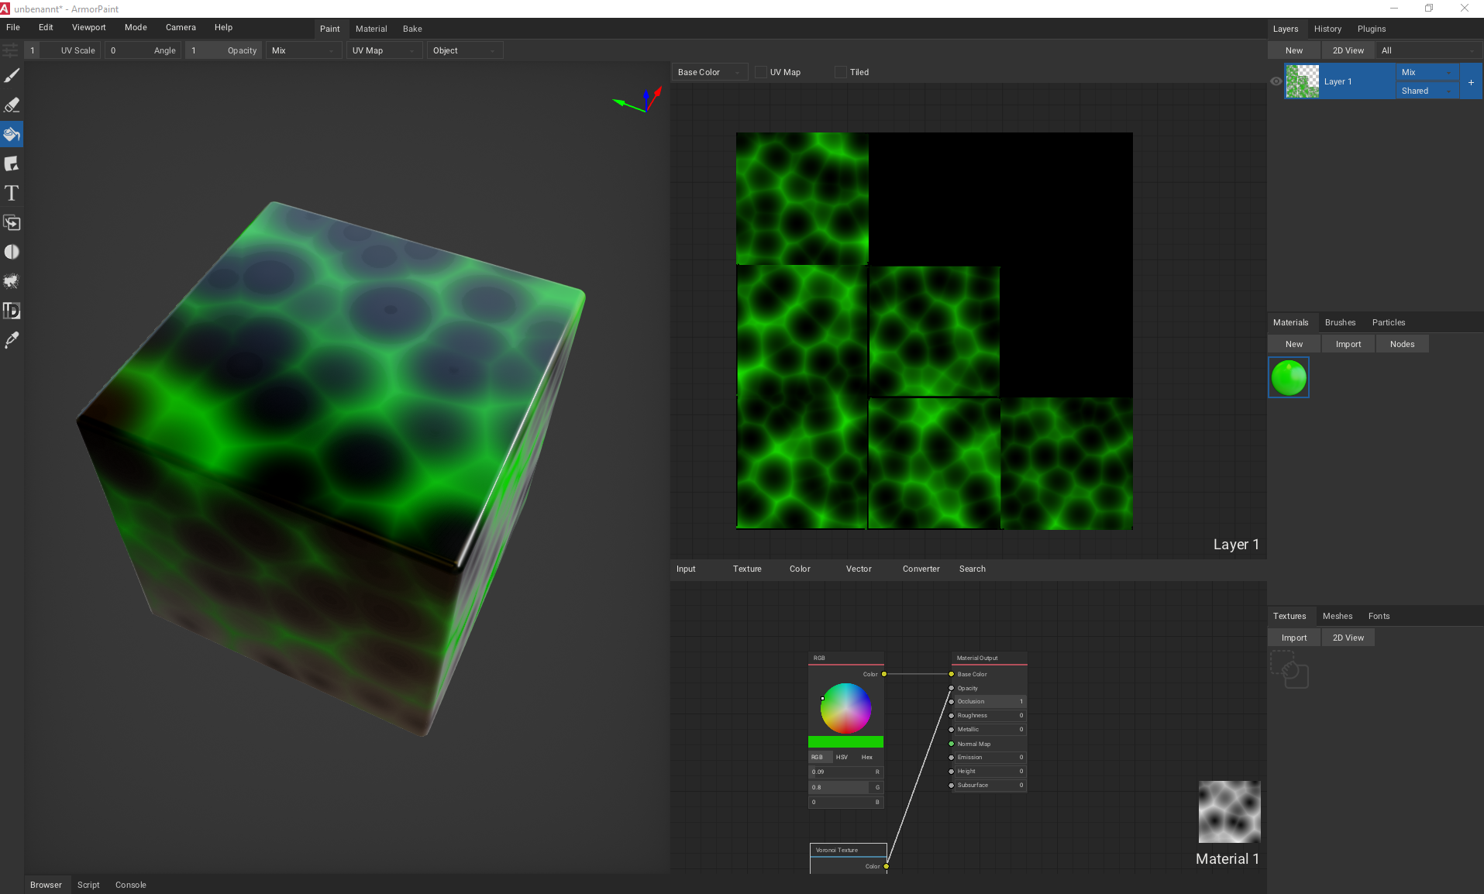
Task: Enable the UV Map checkbox
Action: click(761, 72)
